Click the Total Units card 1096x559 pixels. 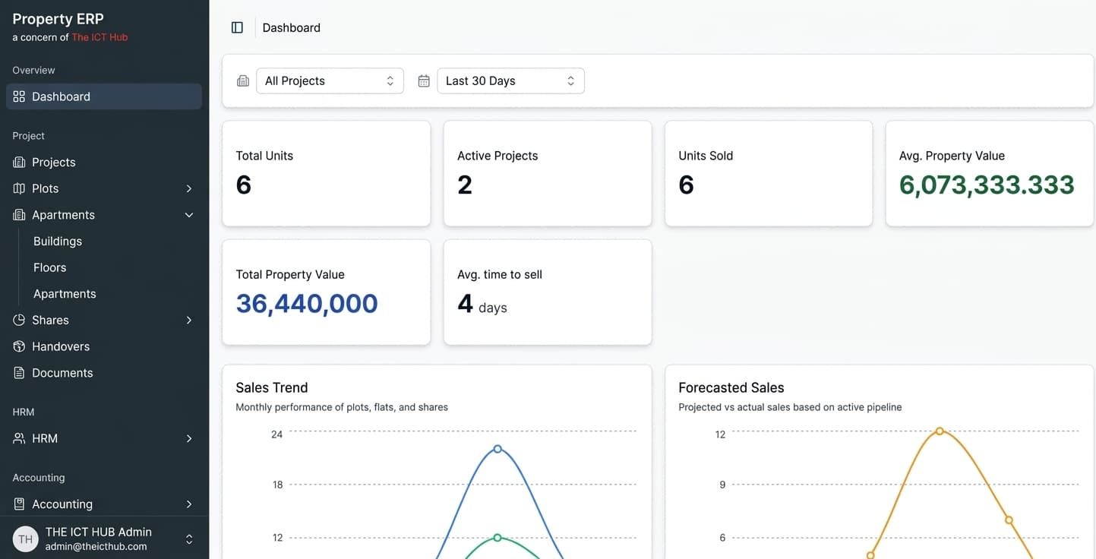tap(326, 173)
